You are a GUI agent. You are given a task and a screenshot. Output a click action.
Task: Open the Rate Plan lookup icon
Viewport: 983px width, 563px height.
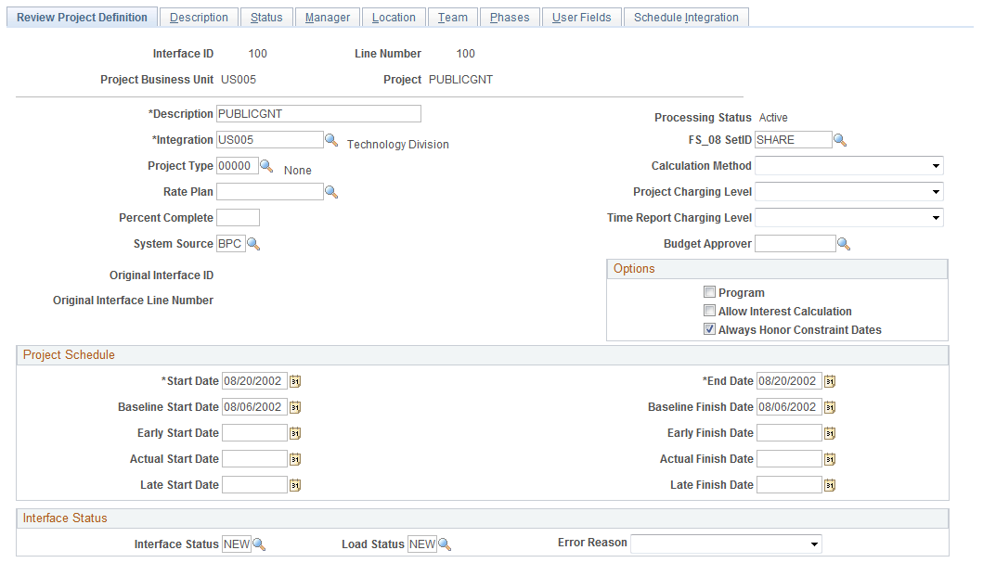coord(331,192)
